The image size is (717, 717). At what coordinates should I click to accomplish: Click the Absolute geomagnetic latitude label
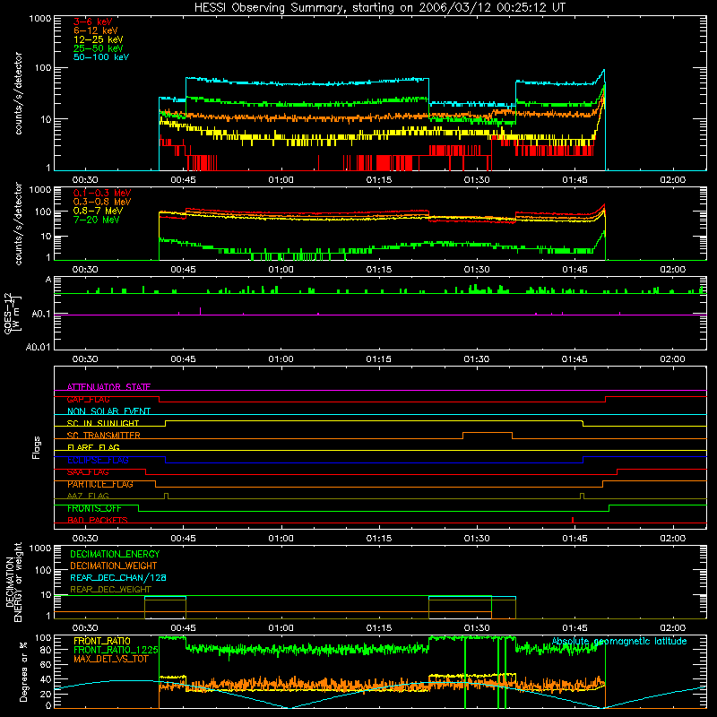click(x=619, y=641)
